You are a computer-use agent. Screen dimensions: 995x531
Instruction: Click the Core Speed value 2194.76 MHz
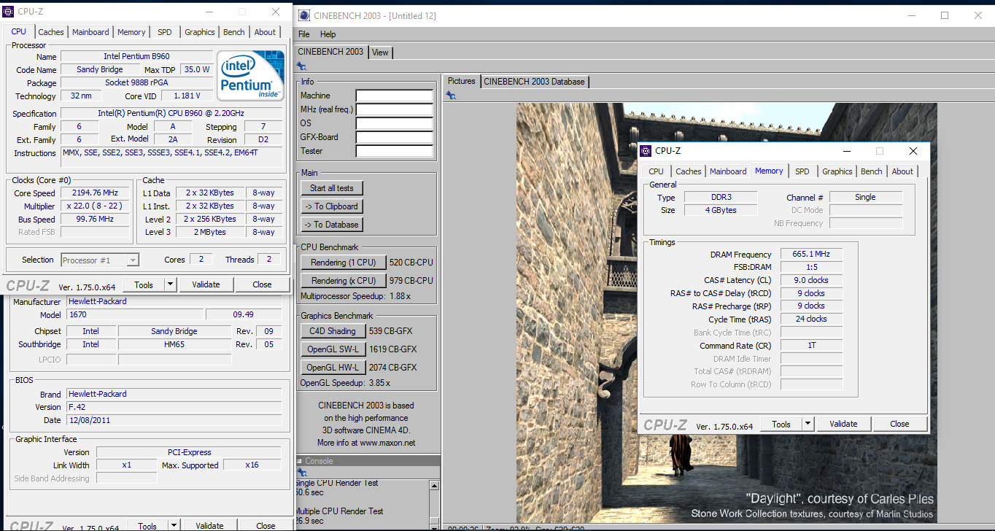[94, 193]
